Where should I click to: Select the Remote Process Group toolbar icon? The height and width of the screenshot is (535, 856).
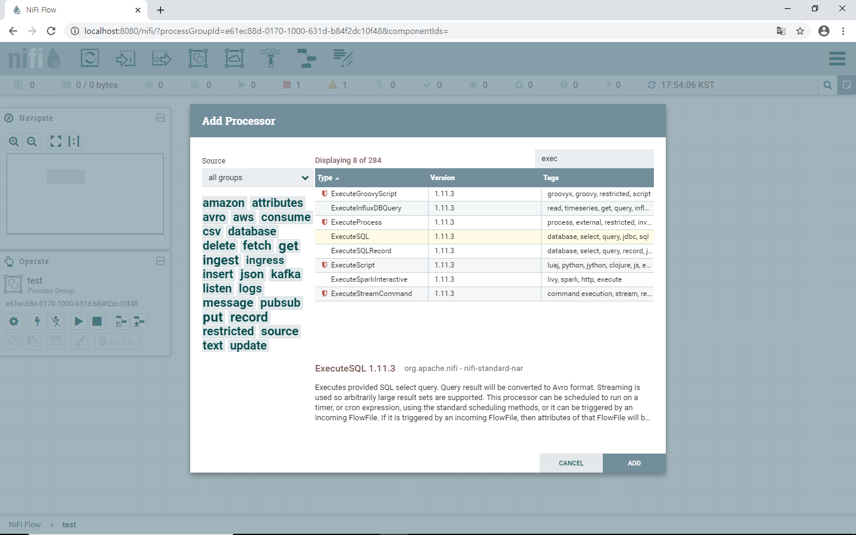(x=234, y=58)
